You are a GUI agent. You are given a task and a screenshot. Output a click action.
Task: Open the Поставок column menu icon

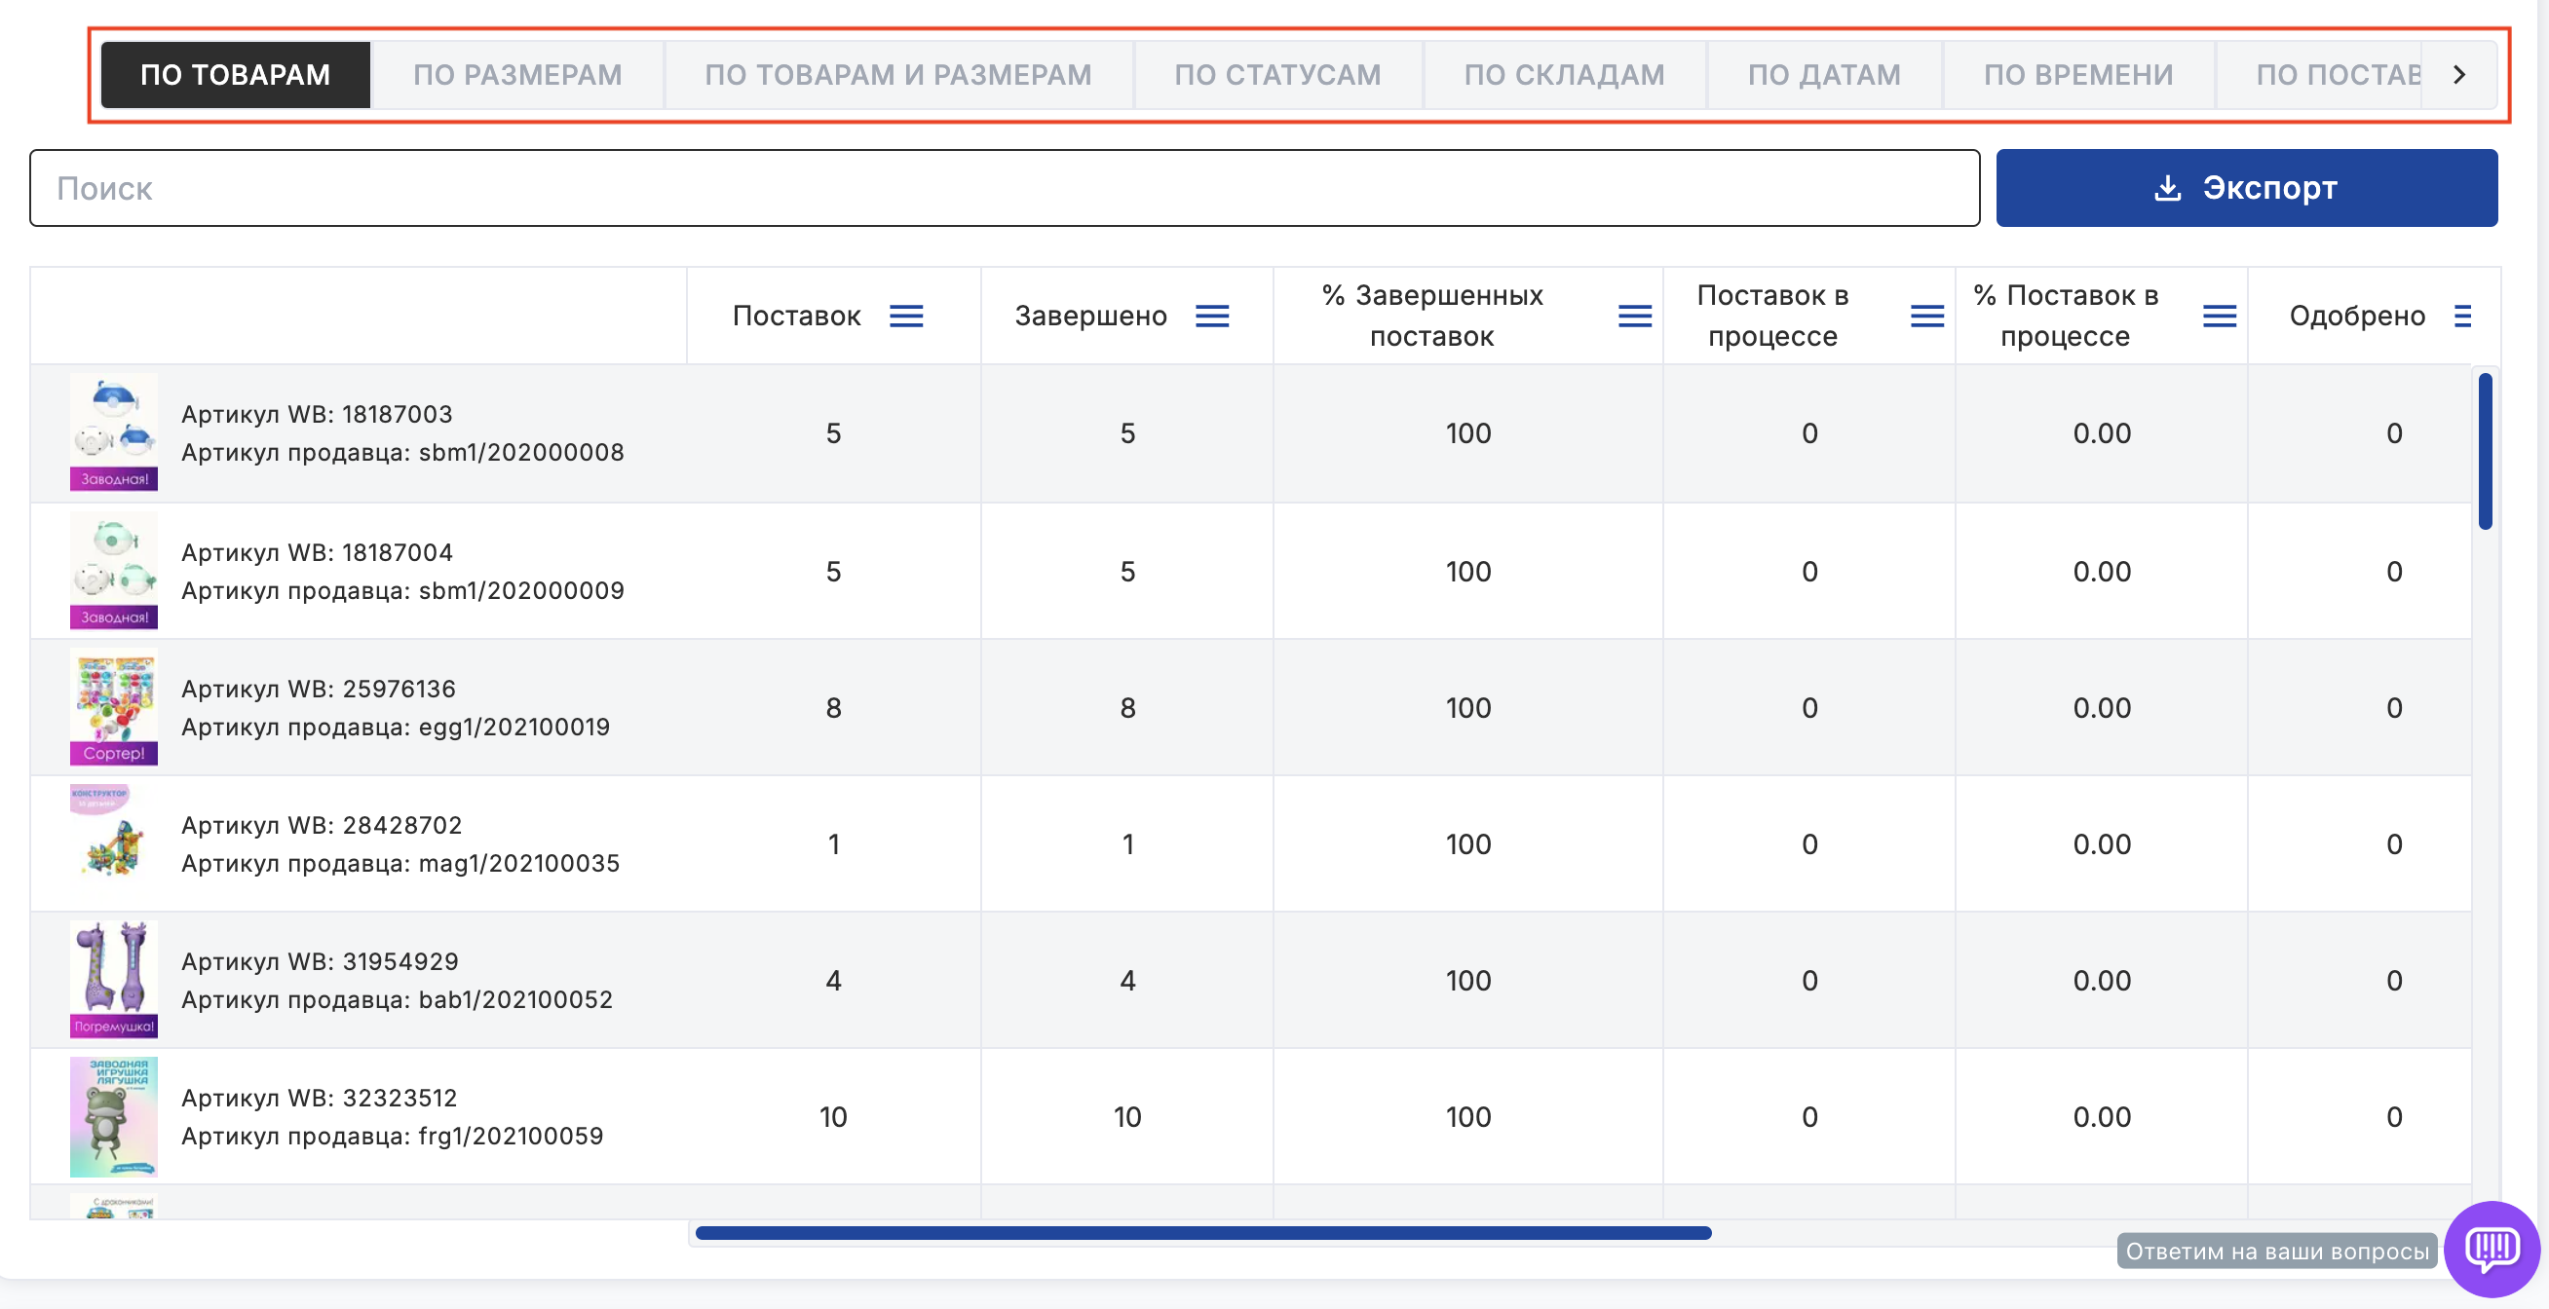[905, 316]
